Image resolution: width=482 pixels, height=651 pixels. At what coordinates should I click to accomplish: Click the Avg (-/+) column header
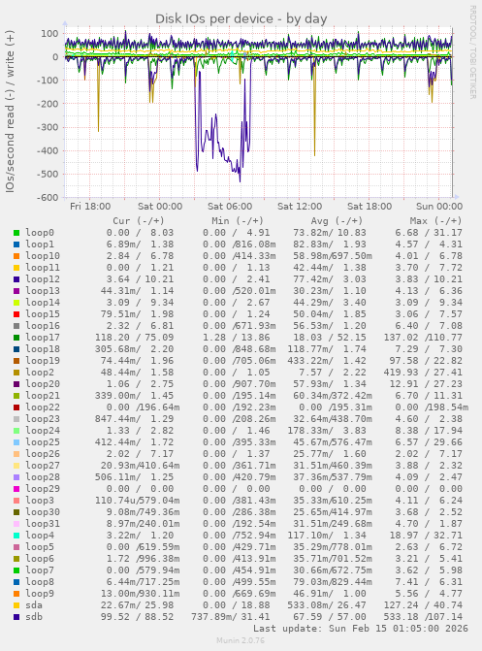click(x=337, y=221)
